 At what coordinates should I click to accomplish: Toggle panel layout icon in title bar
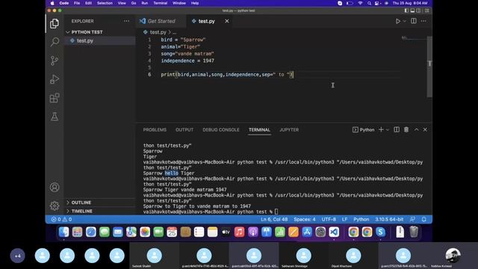point(412,10)
